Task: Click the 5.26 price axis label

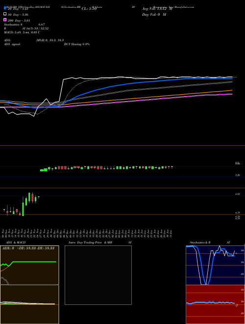Action: (238, 175)
